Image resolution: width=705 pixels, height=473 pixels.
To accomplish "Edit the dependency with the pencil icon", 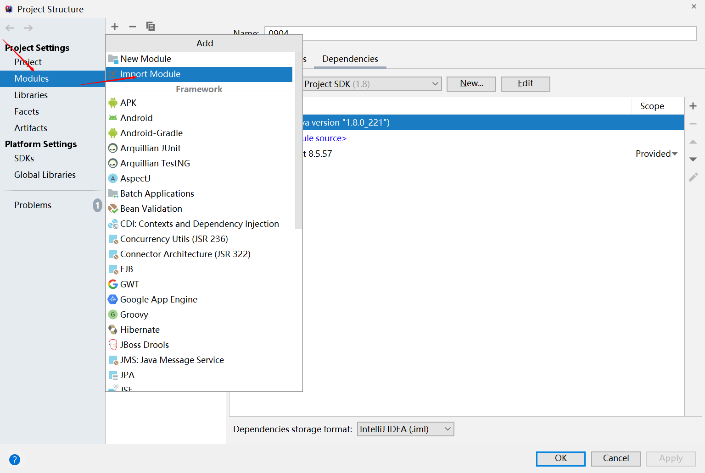I will (693, 177).
